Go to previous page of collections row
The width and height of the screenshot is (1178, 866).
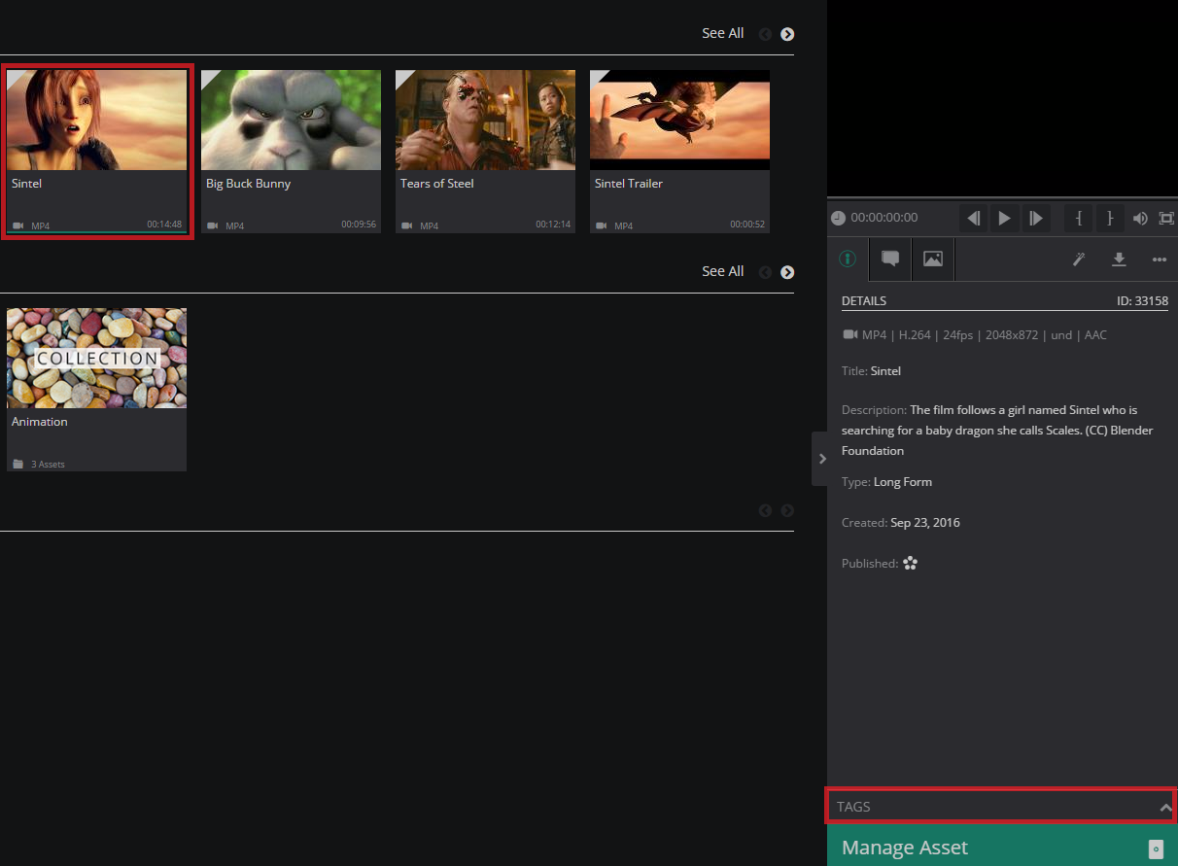click(x=765, y=272)
